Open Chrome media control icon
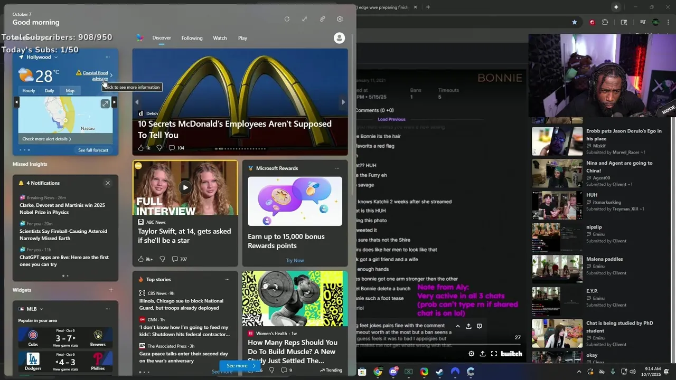The width and height of the screenshot is (676, 380). 643,22
